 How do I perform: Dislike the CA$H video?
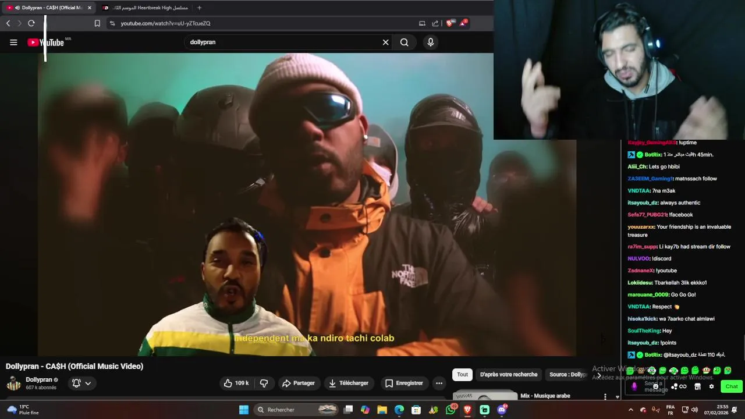click(x=264, y=383)
